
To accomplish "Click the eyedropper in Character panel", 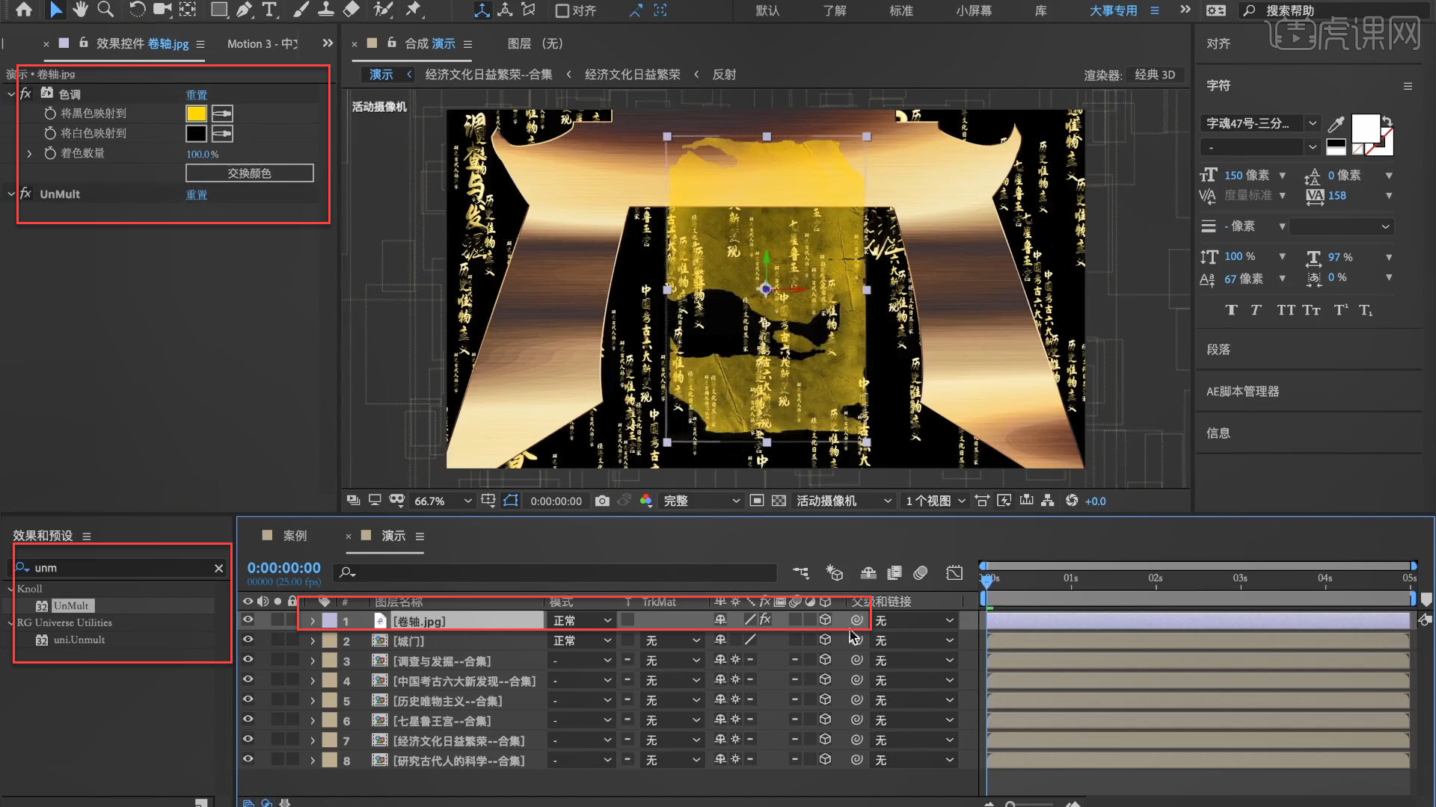I will [x=1336, y=123].
